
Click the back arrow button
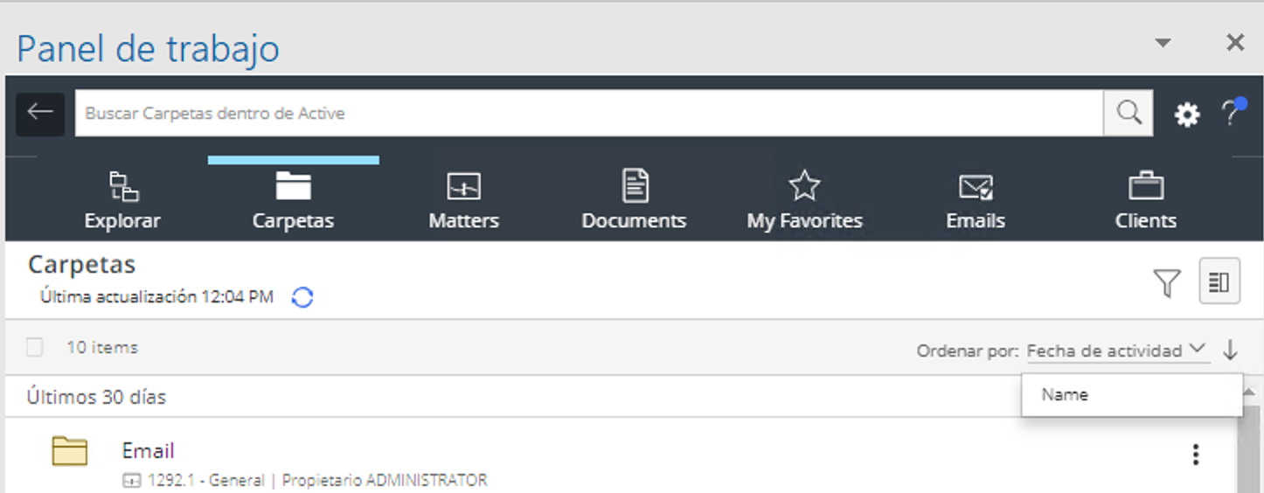(x=39, y=114)
